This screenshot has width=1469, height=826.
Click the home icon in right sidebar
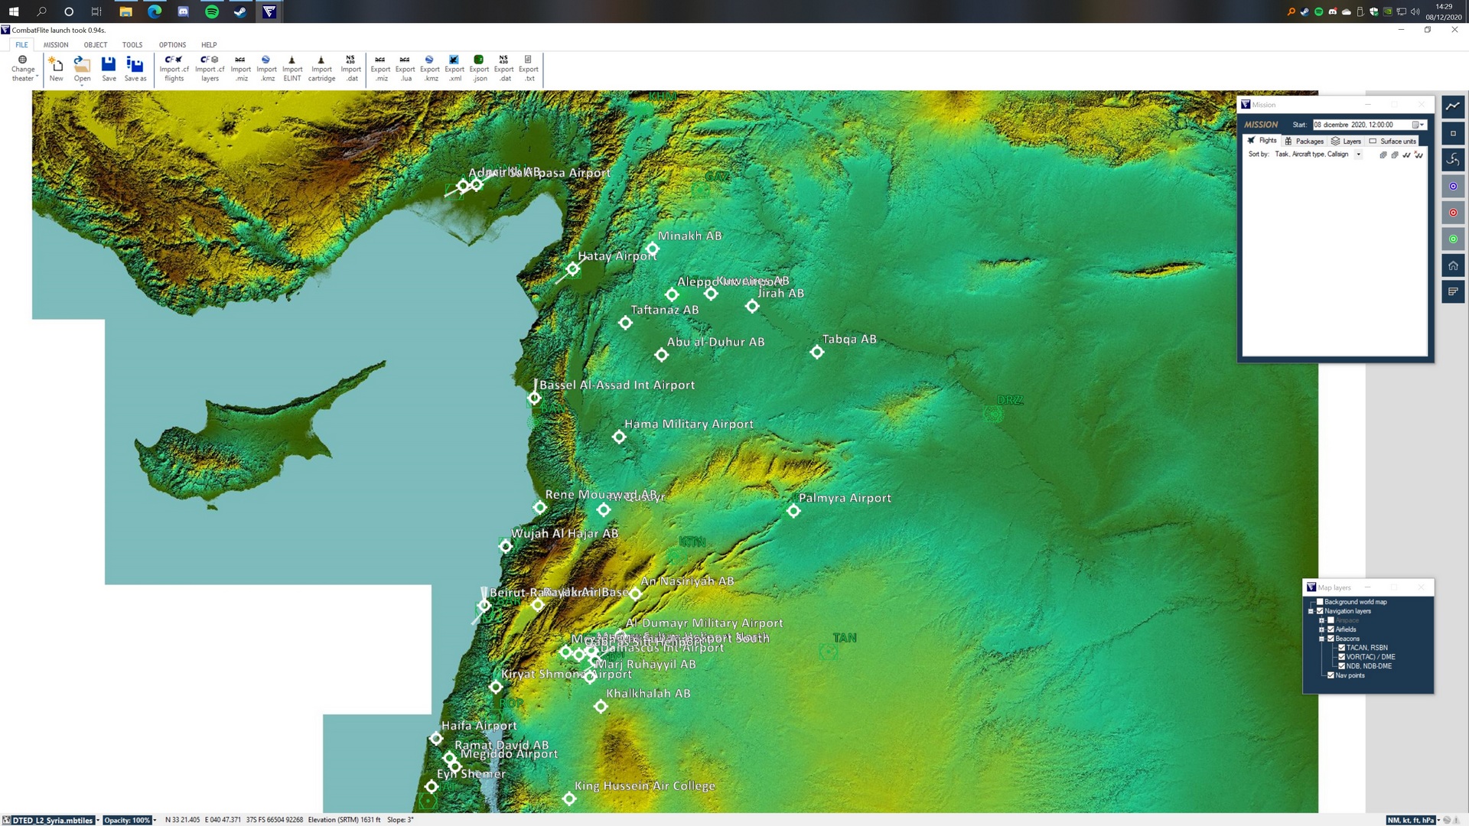pyautogui.click(x=1453, y=265)
